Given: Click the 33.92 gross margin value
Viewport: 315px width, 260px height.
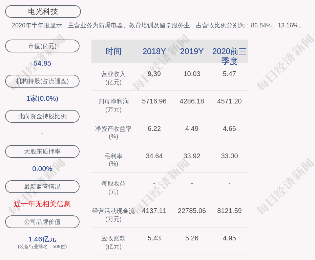Looking at the screenshot, I should 192,156.
